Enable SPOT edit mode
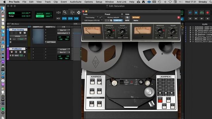This screenshot has height=119, width=212. pos(48,14)
